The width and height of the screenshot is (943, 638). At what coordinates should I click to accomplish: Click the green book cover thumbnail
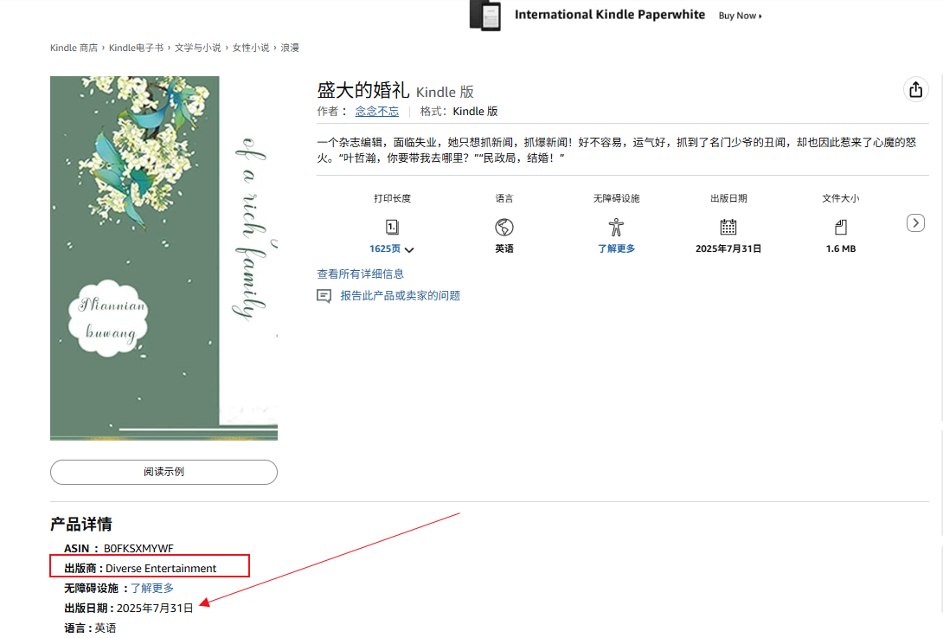[164, 258]
